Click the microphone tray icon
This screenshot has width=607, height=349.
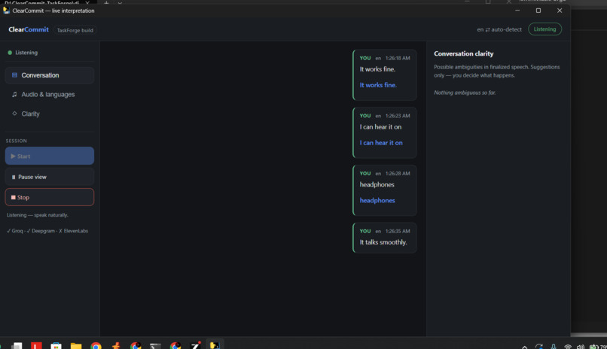[554, 346]
